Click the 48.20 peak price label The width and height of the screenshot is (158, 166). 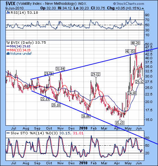[136, 43]
